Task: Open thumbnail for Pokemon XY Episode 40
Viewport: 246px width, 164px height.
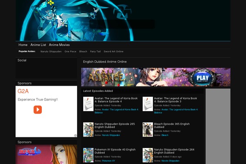Action: [x=88, y=155]
